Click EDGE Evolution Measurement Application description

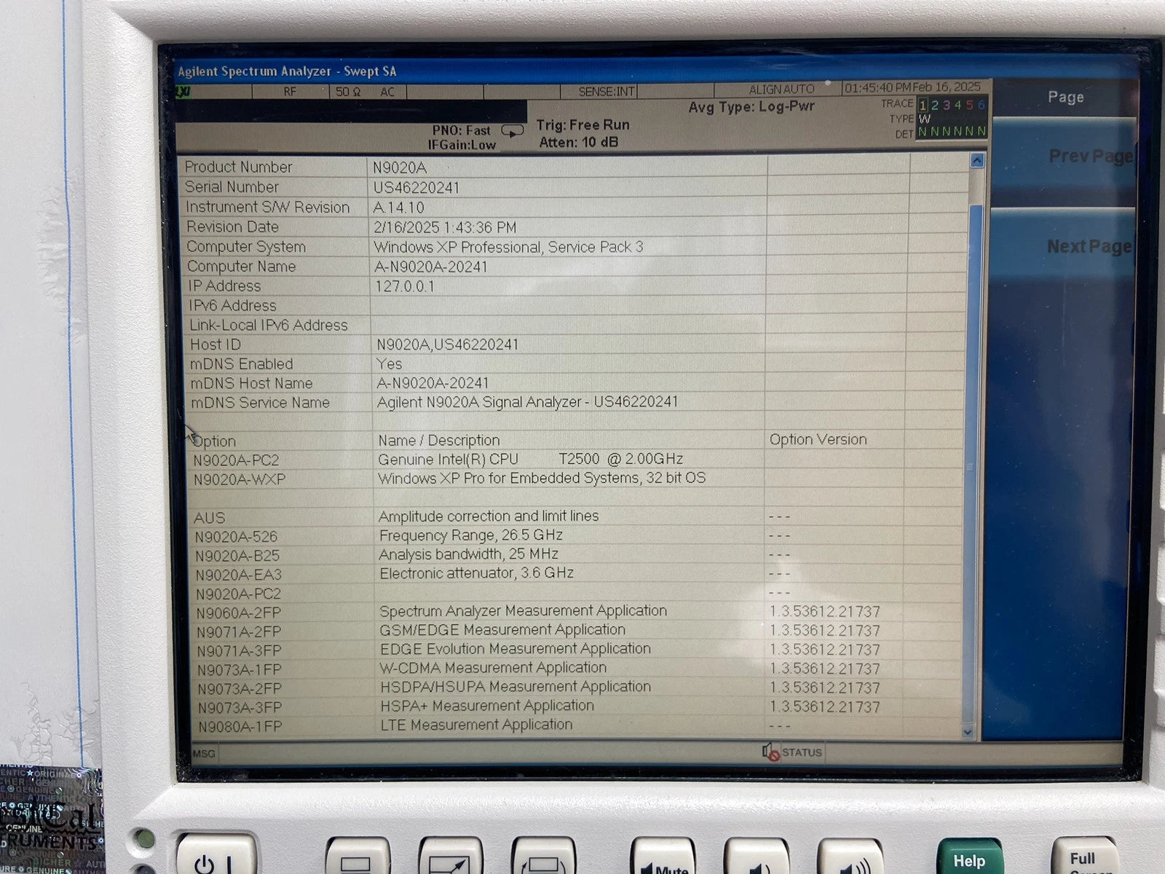coord(515,649)
